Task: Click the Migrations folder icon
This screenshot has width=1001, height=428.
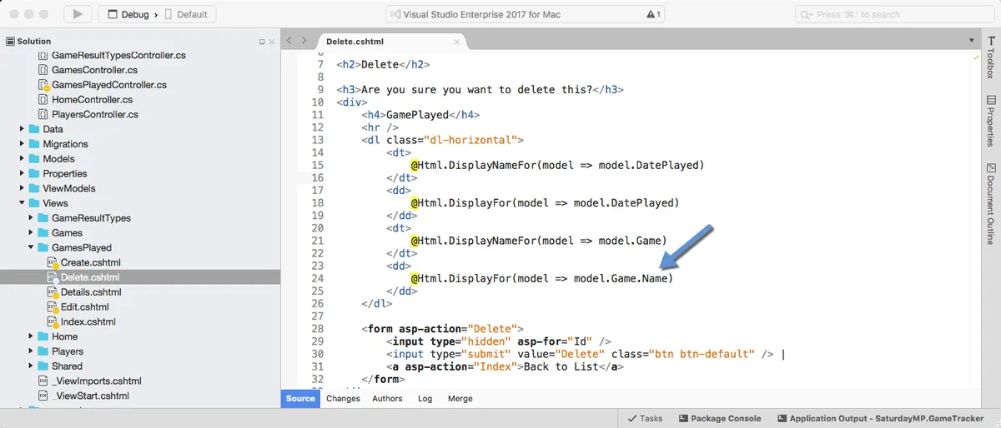Action: [x=34, y=144]
